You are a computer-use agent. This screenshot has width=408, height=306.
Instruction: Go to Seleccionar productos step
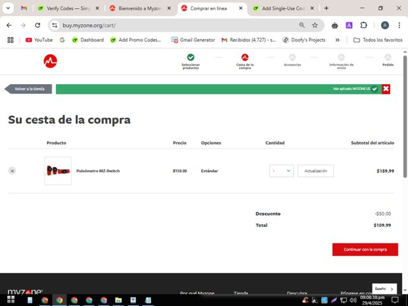[191, 61]
